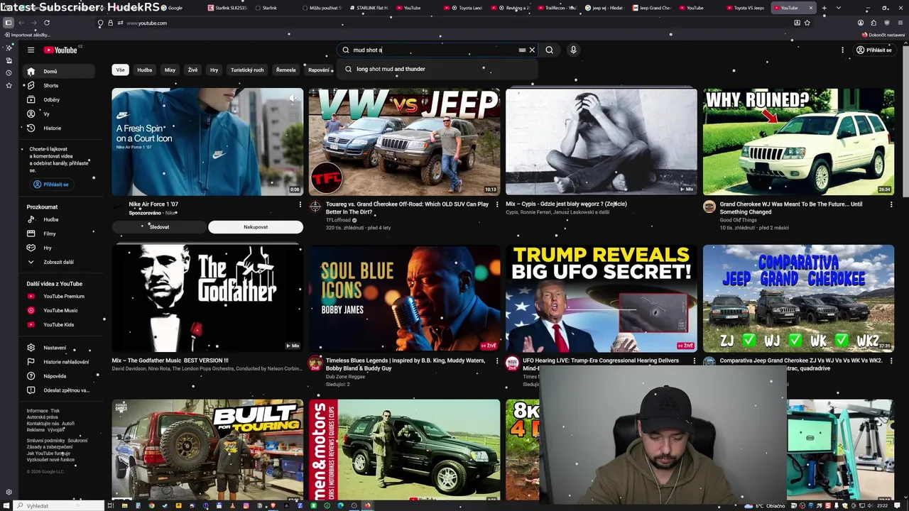
Task: Click sidebar Přihlásit se button
Action: pyautogui.click(x=51, y=185)
